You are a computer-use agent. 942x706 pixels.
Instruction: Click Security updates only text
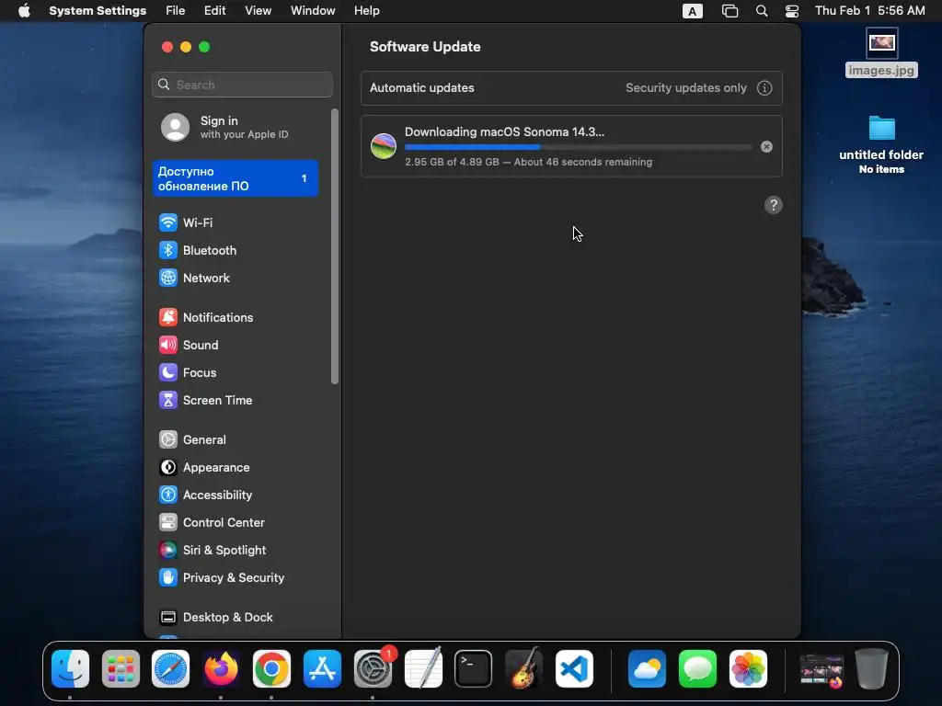[x=686, y=88]
